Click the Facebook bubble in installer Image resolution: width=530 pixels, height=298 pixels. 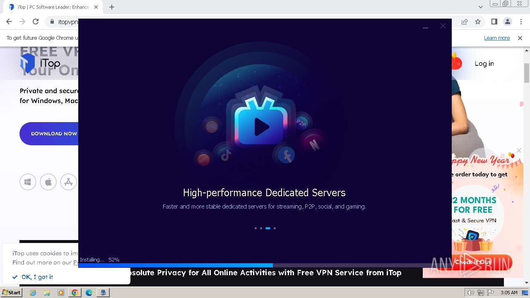[286, 156]
